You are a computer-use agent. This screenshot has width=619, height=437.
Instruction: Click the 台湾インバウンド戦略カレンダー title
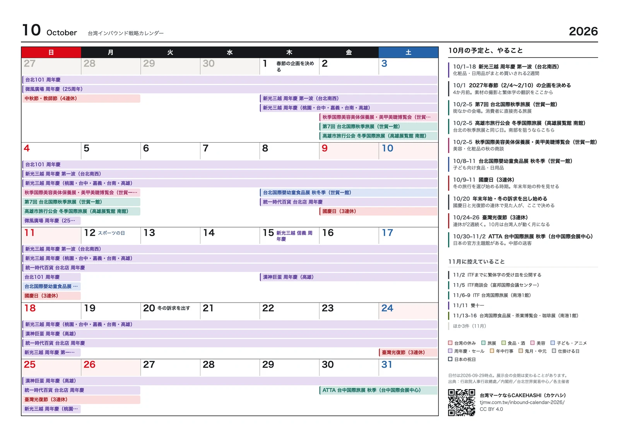[x=126, y=33]
